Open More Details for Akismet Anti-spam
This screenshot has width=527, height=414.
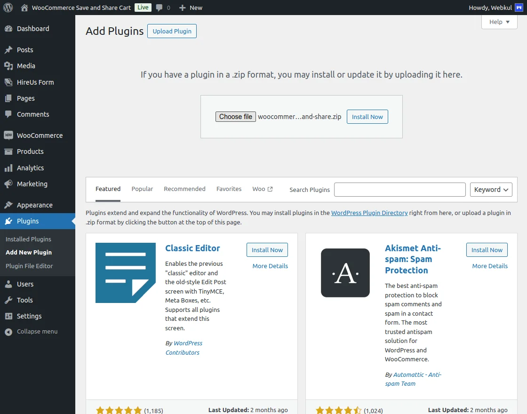pos(489,266)
